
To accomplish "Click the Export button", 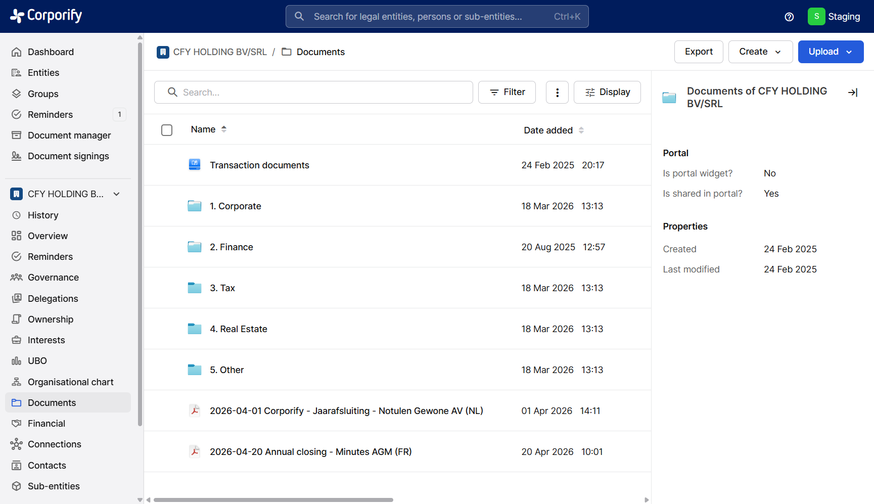I will click(x=699, y=52).
